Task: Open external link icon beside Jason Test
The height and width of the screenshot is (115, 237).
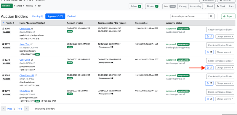Action: [x=31, y=44]
